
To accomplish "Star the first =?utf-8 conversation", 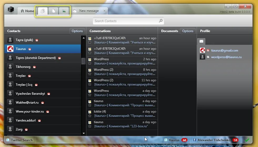I will [90, 42].
